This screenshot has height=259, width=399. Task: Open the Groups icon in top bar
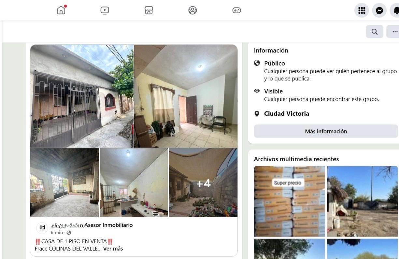tap(192, 10)
